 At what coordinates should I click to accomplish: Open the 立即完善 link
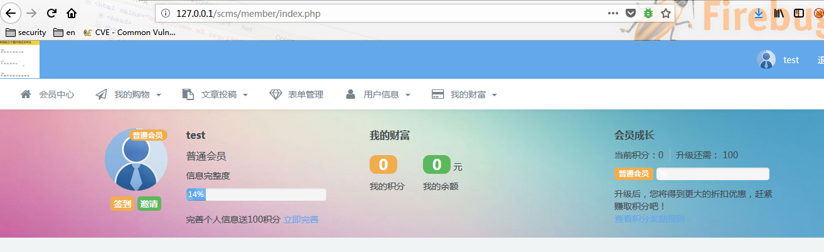coord(301,219)
